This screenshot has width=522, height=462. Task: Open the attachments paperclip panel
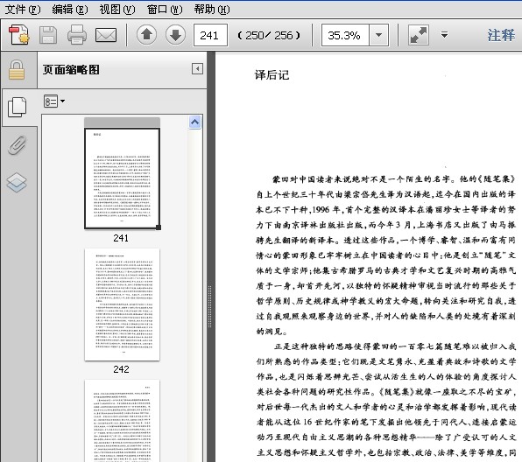(x=17, y=144)
